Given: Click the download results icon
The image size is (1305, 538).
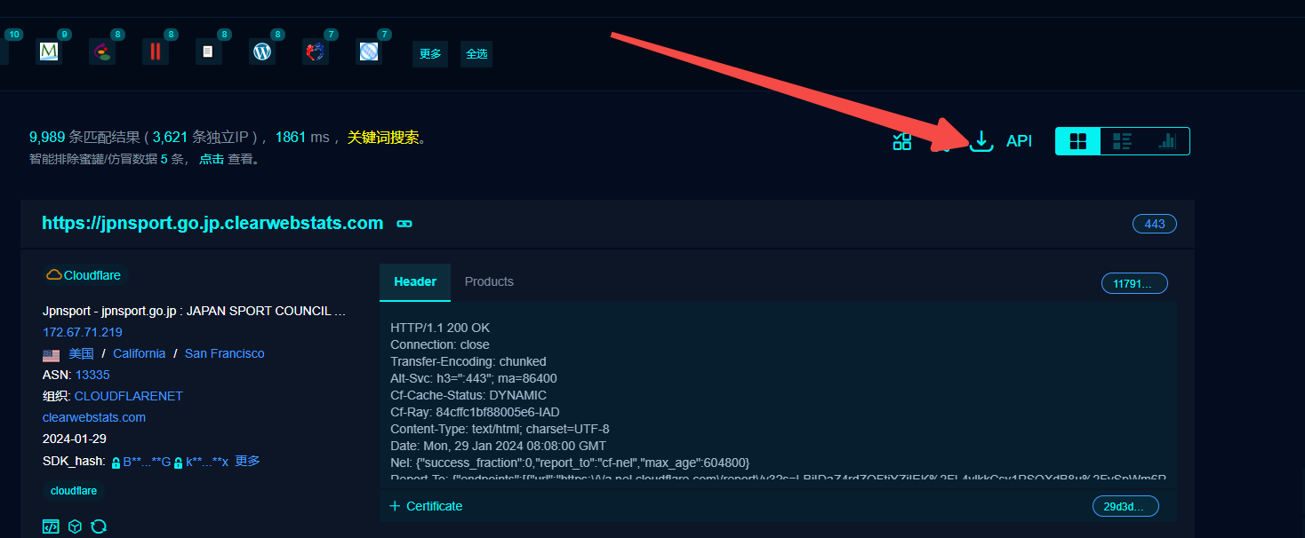Looking at the screenshot, I should click(981, 141).
